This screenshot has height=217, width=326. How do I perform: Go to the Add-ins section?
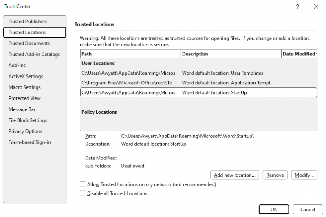coord(17,66)
